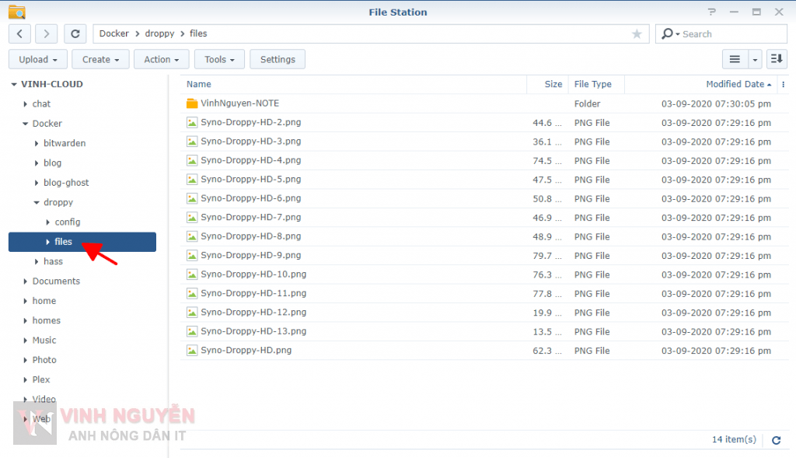The image size is (796, 458).
Task: Refresh the current folder path
Action: [x=75, y=34]
